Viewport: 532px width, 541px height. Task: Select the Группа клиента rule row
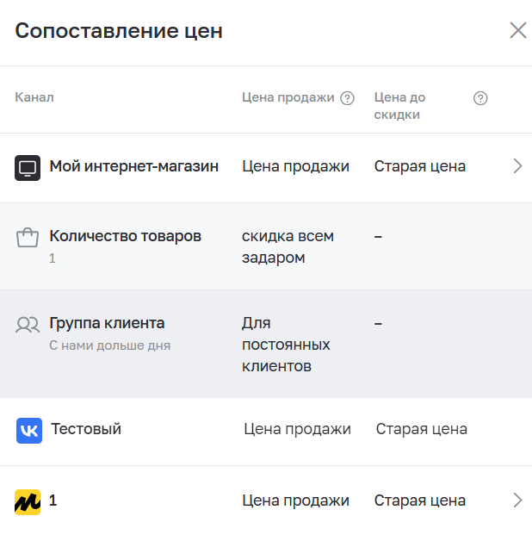(x=266, y=344)
